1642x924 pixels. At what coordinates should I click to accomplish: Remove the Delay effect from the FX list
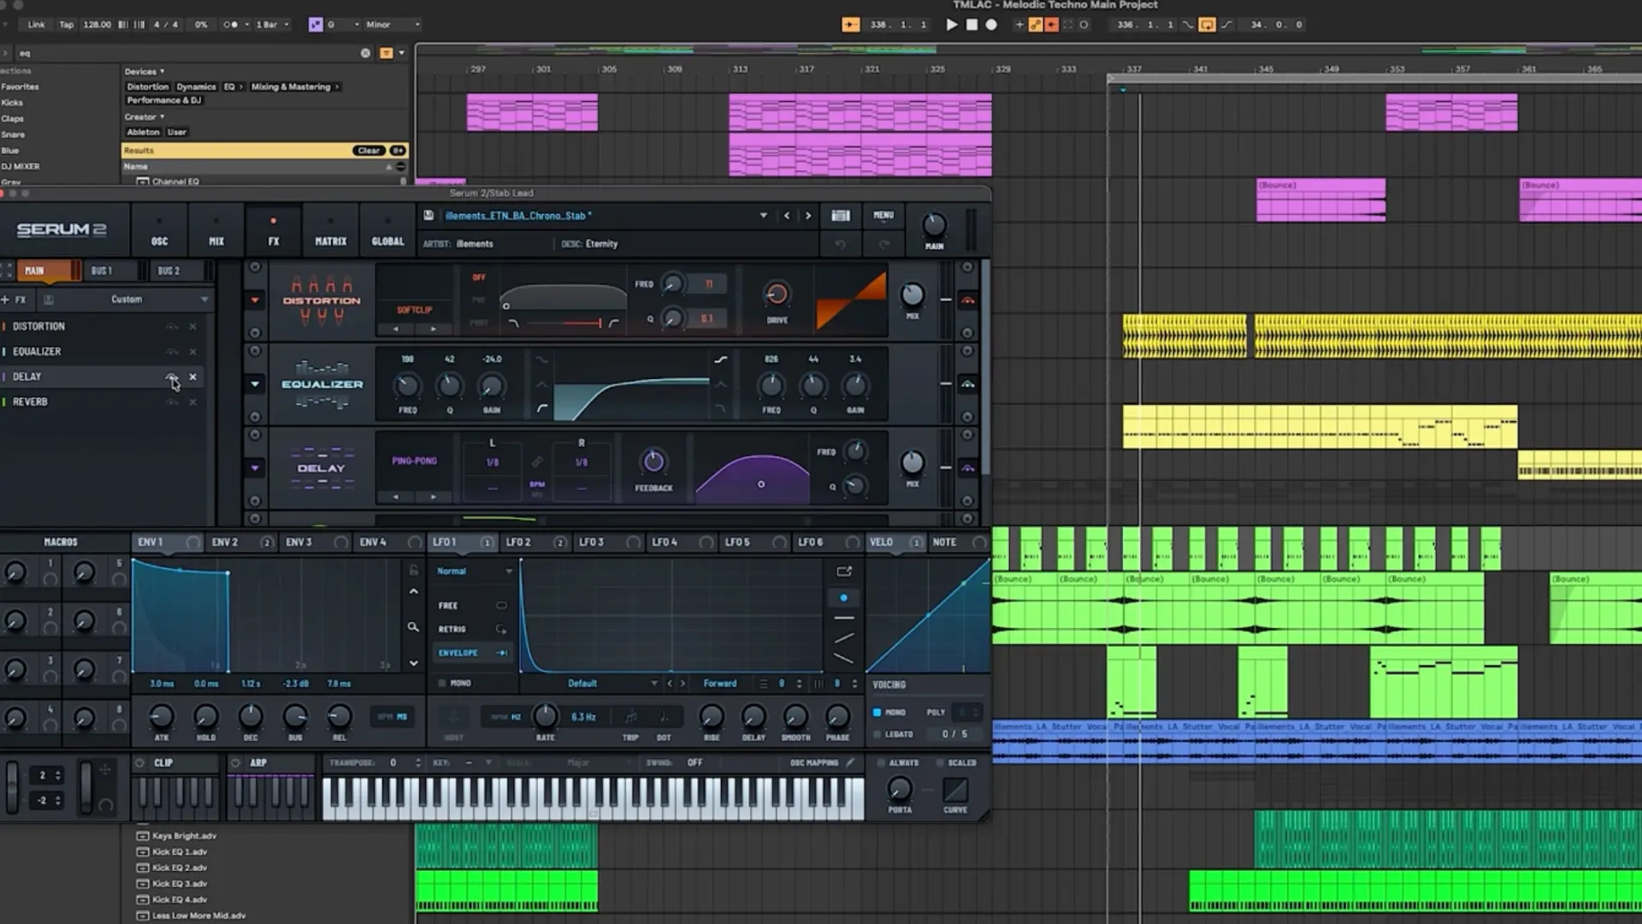(192, 376)
